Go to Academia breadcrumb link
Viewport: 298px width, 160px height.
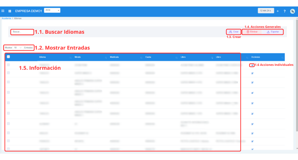click(6, 18)
